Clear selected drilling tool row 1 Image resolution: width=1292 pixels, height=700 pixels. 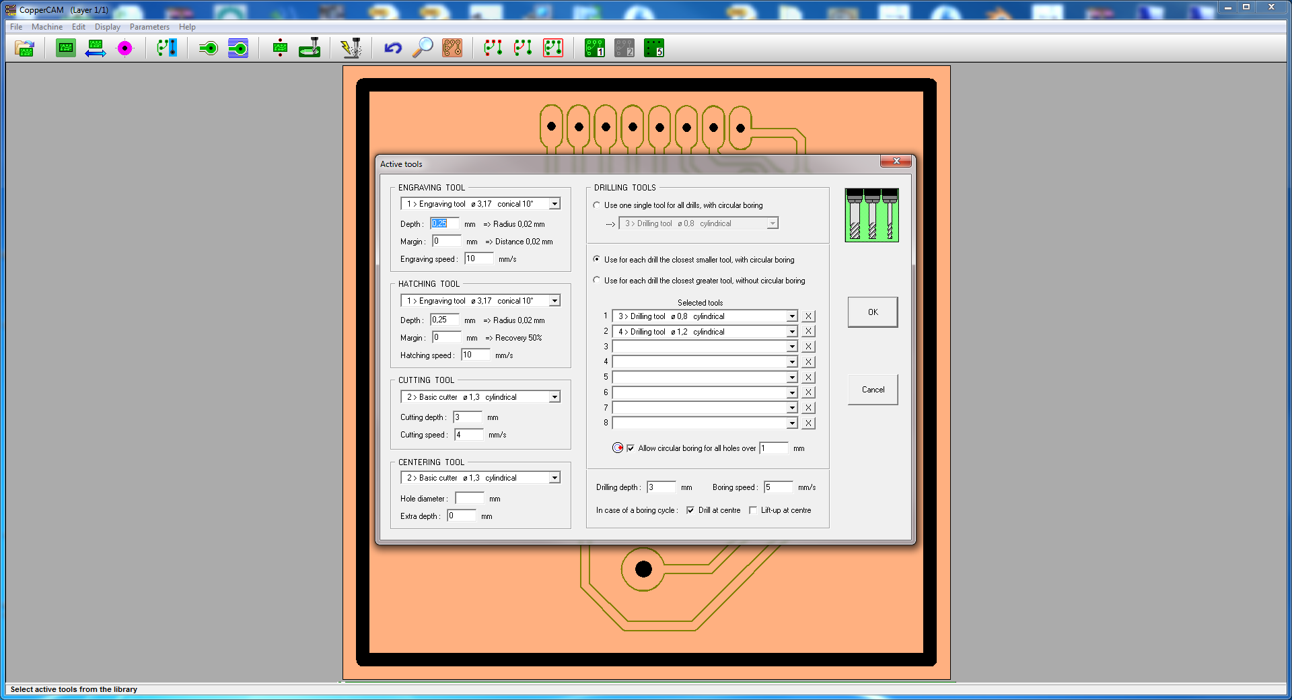(x=809, y=316)
